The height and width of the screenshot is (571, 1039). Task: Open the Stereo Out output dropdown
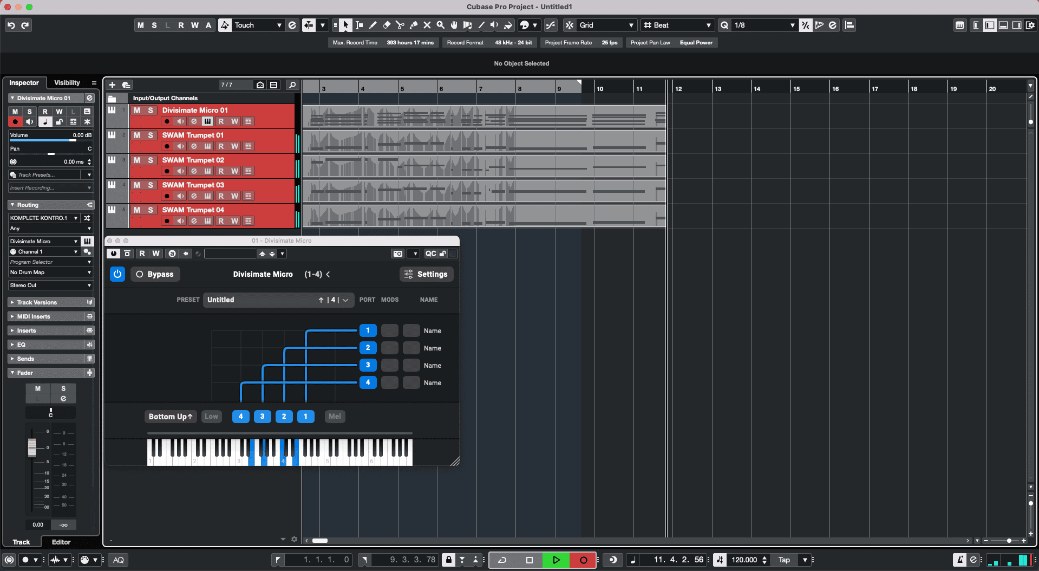pos(51,285)
